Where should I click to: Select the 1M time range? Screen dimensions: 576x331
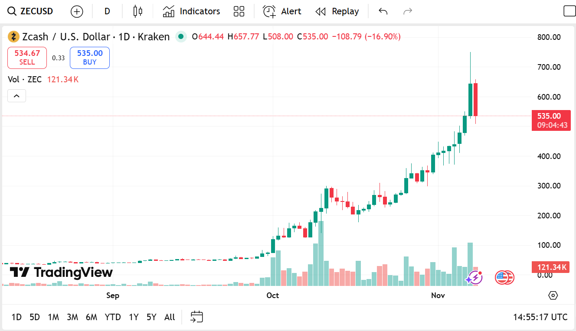(x=53, y=317)
